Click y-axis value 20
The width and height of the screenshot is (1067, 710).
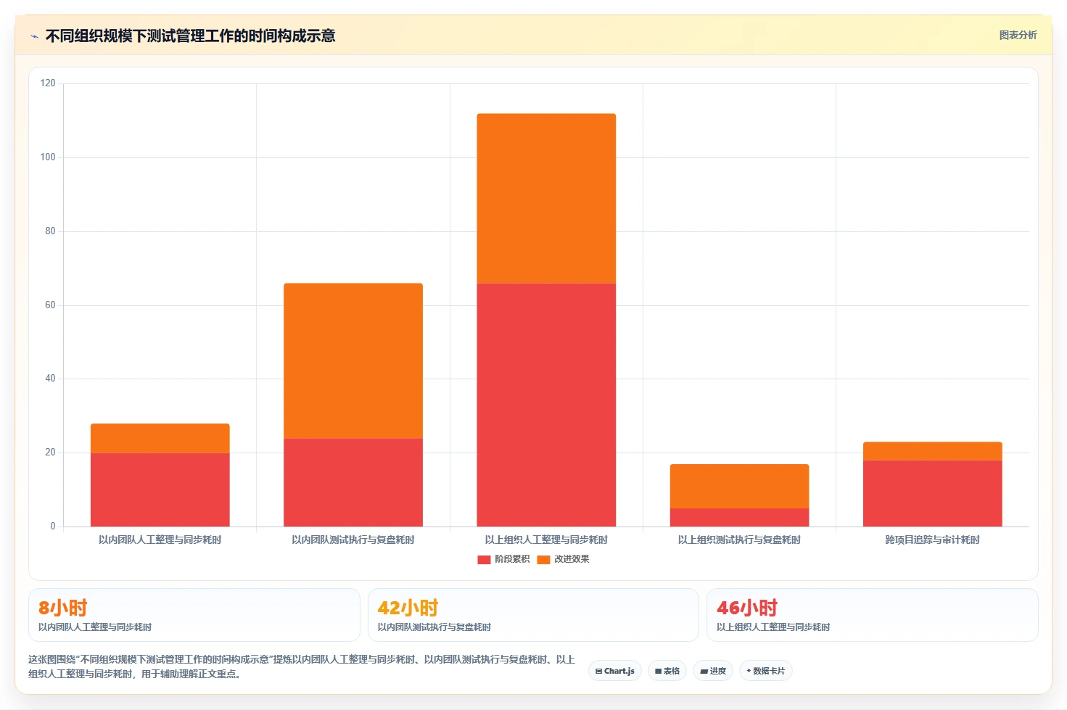[x=50, y=453]
